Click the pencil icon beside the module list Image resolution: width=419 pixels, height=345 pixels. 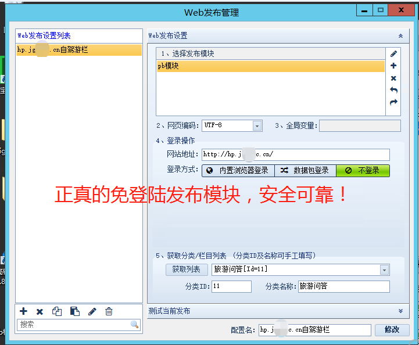pos(393,53)
